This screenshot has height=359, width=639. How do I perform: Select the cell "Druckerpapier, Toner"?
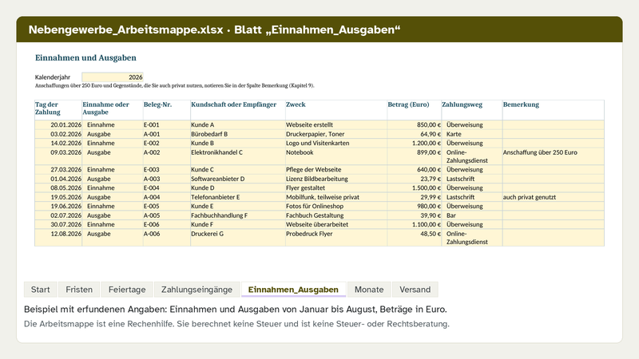click(336, 134)
